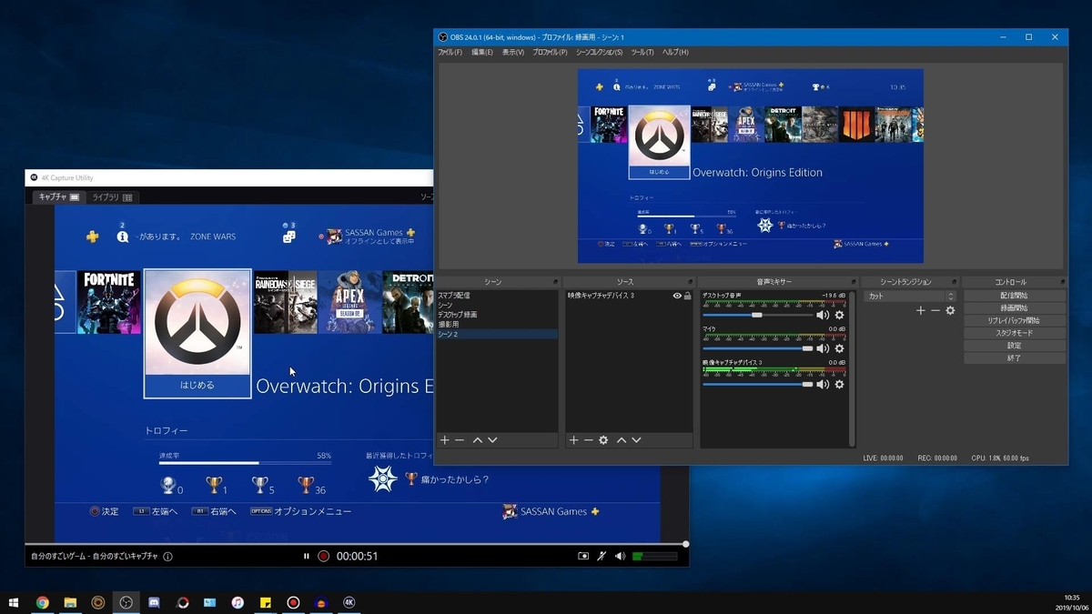The image size is (1092, 614).
Task: Switch to the 4K Capture Utility taskbar icon
Action: point(349,602)
